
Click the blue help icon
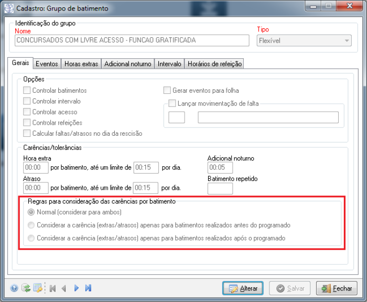14,288
